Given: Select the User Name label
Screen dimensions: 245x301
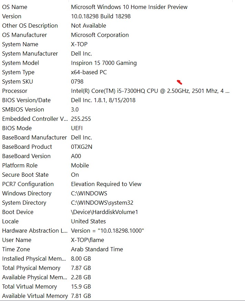Looking at the screenshot, I should point(17,240).
